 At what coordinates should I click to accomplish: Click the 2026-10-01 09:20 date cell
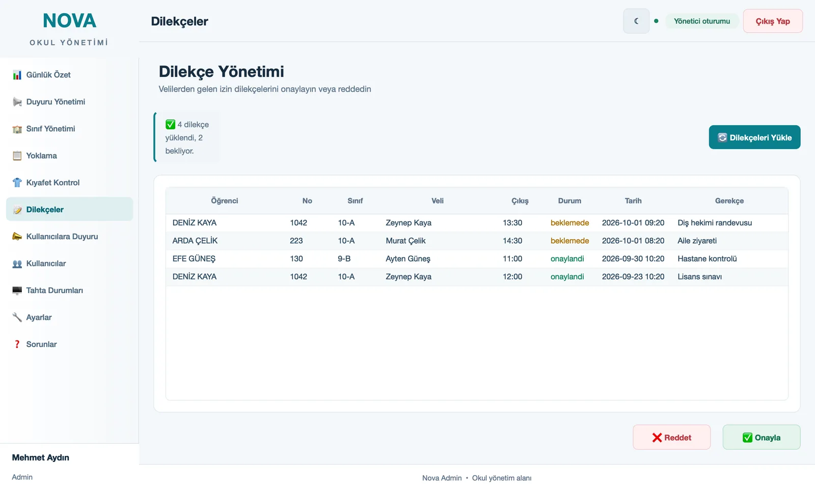click(x=633, y=223)
